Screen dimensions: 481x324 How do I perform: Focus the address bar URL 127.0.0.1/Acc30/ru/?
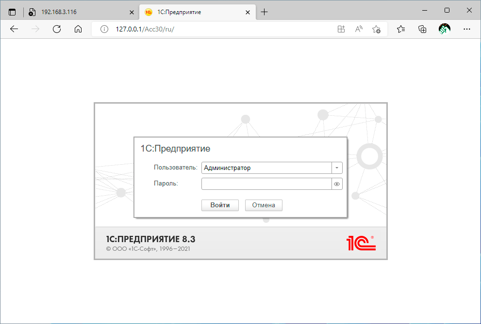pos(145,30)
